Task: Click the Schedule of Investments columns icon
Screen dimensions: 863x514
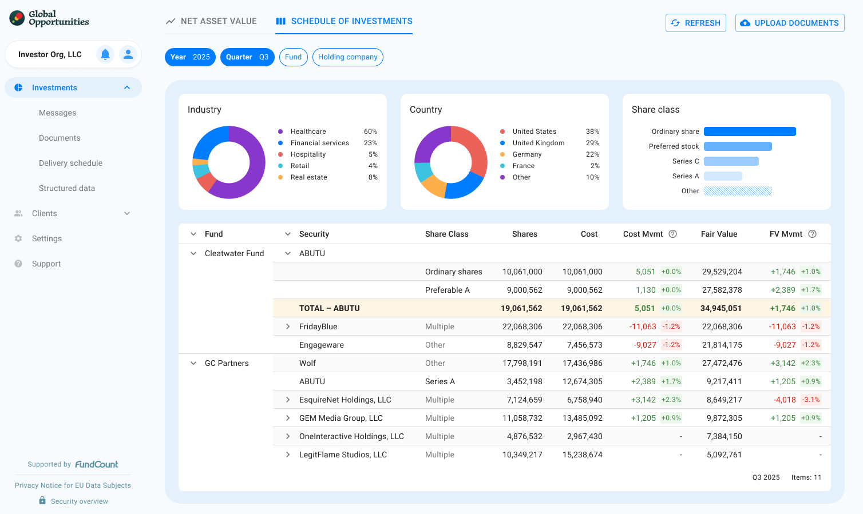Action: [281, 21]
